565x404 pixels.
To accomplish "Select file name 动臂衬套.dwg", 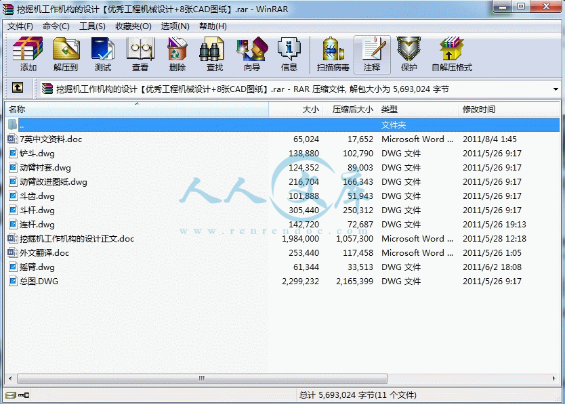I will click(45, 167).
